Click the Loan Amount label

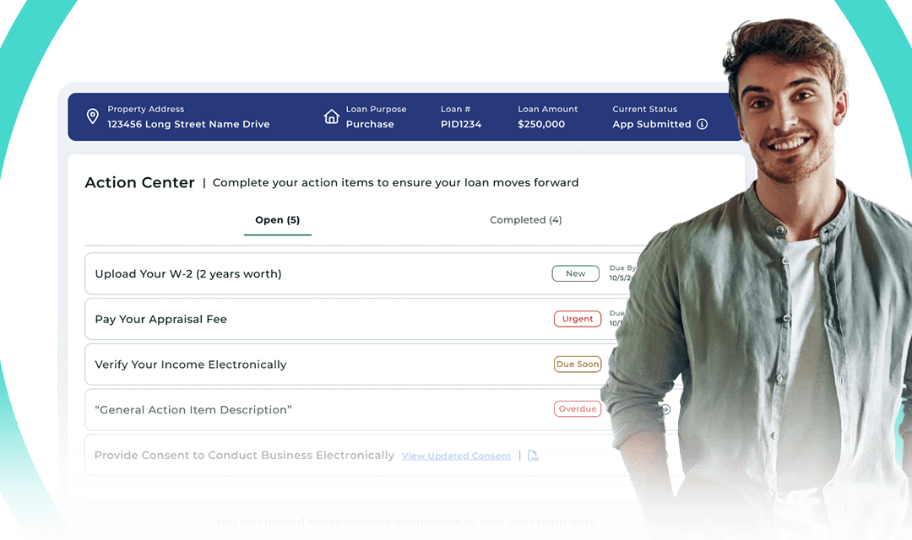click(548, 109)
